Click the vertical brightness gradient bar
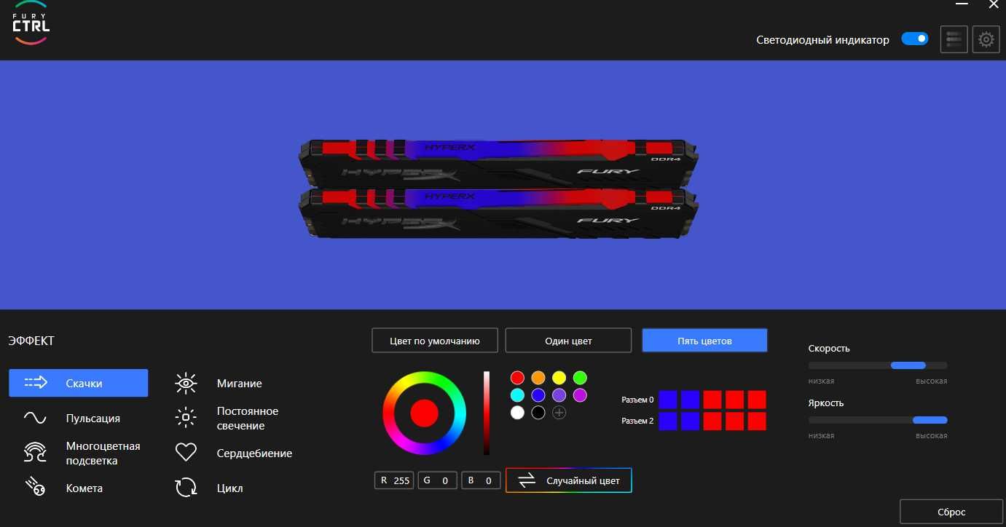The width and height of the screenshot is (1006, 527). (x=487, y=413)
